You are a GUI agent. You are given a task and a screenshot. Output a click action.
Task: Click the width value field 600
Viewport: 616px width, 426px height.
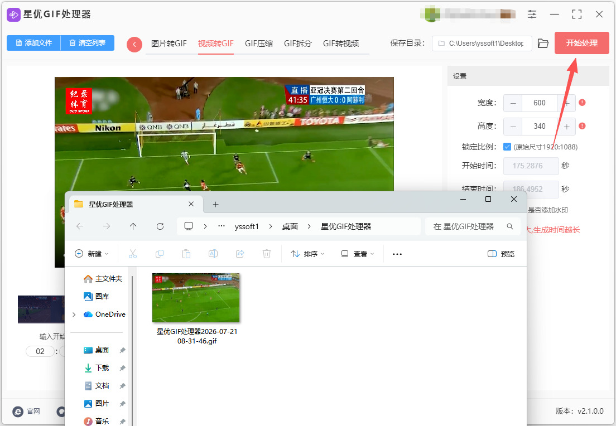(x=540, y=103)
